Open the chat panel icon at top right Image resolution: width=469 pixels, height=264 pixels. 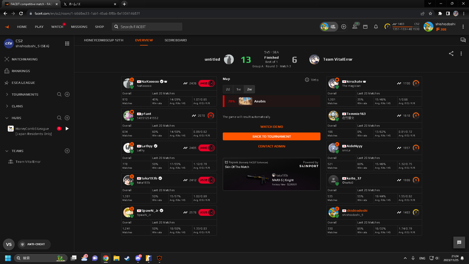pyautogui.click(x=463, y=40)
